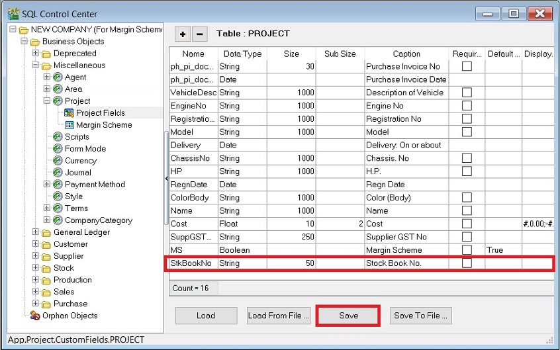This screenshot has height=350, width=560.
Task: Click the Currency node icon
Action: [58, 161]
